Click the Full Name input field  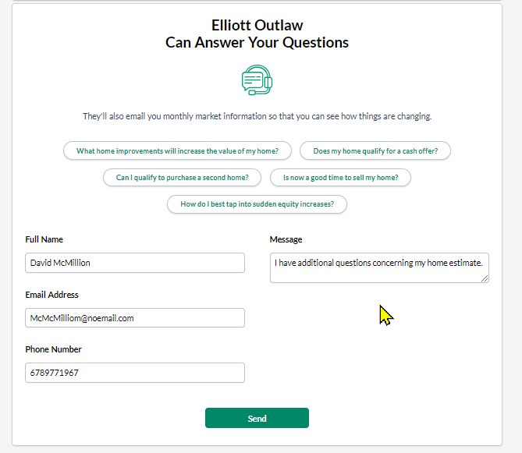tap(135, 263)
